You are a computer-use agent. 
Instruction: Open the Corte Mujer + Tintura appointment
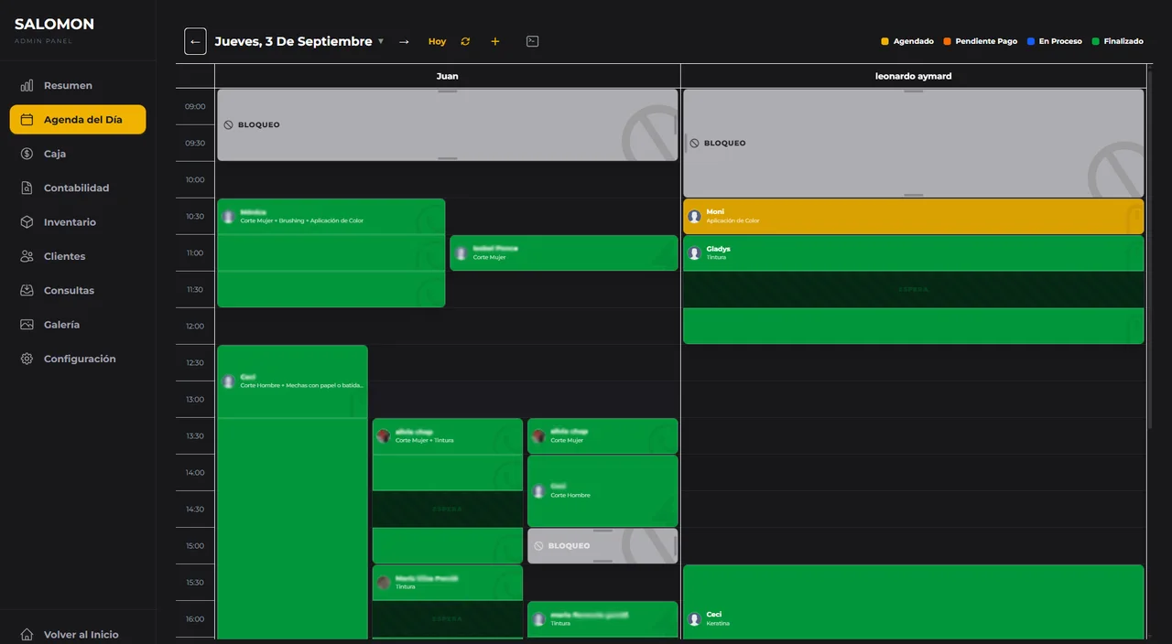tap(448, 490)
